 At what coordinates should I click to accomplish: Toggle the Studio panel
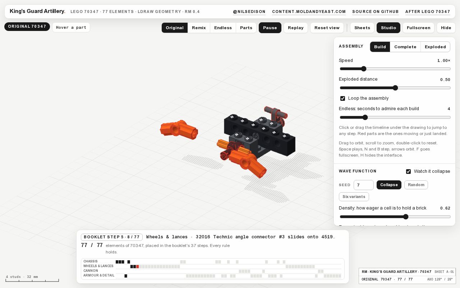click(x=388, y=28)
